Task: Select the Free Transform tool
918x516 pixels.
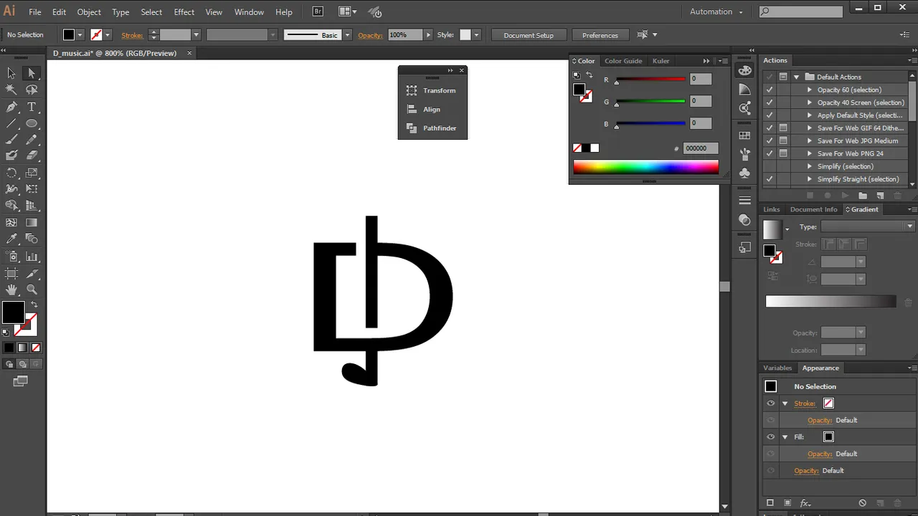Action: tap(32, 189)
